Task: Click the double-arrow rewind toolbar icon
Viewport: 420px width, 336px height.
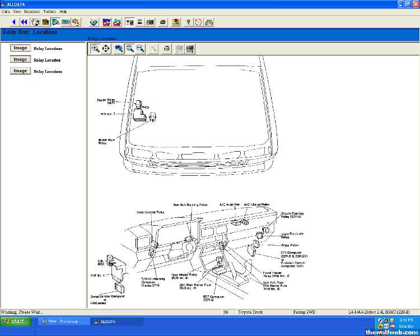Action: (24, 22)
